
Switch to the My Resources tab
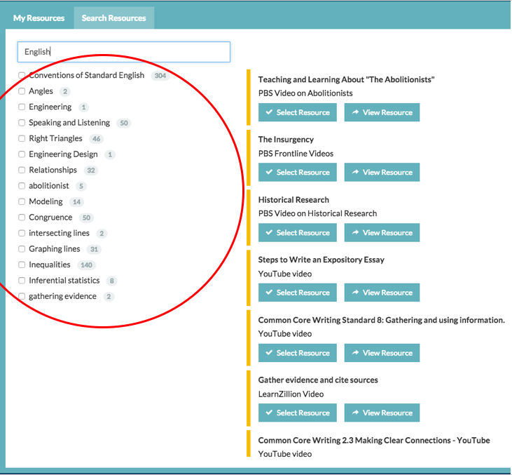[x=39, y=18]
